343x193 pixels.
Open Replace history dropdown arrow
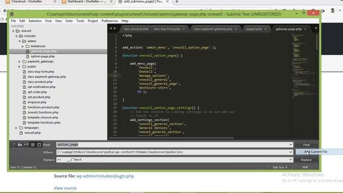click(x=290, y=160)
